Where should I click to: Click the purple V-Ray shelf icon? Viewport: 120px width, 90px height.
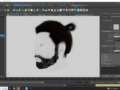(x=81, y=10)
